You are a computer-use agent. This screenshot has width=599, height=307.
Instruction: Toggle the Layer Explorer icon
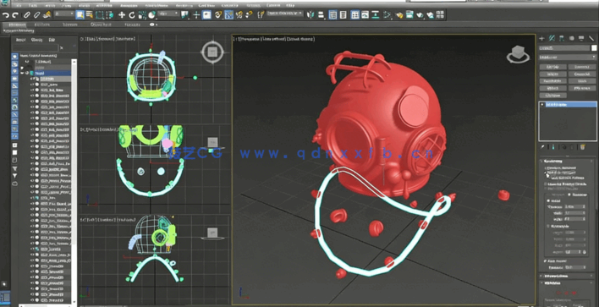[x=343, y=15]
